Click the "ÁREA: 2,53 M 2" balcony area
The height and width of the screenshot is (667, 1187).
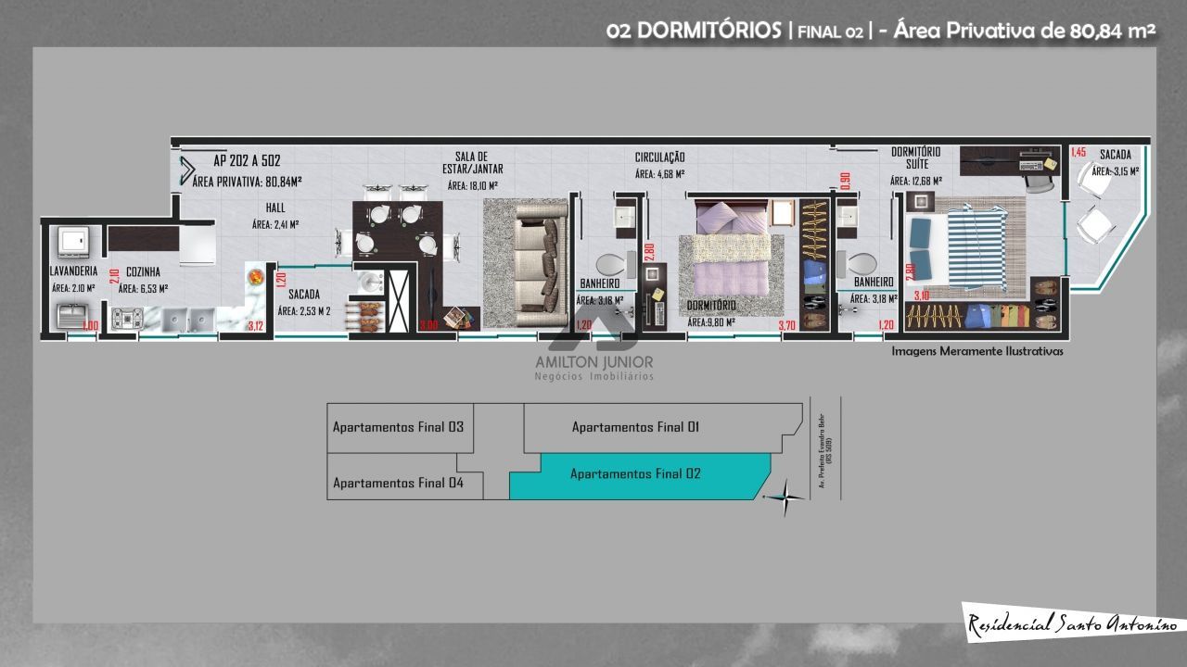[x=304, y=311]
